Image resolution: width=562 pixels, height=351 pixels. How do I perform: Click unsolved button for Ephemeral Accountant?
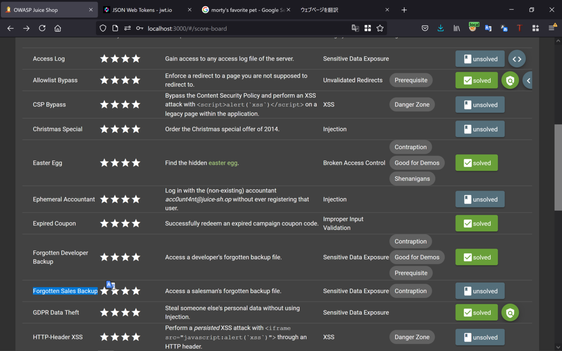pos(480,199)
